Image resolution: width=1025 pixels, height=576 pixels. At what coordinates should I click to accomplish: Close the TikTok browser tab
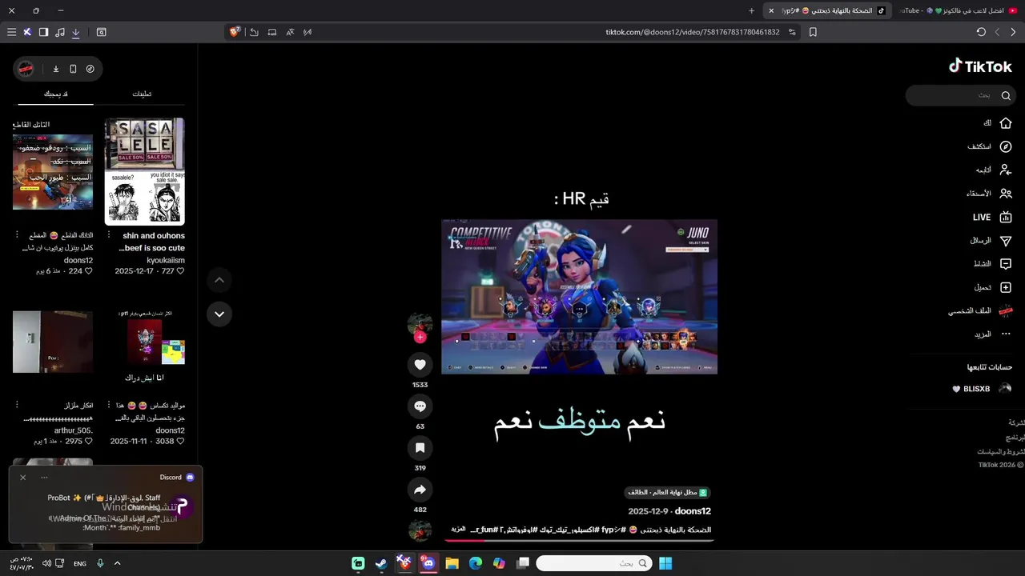[x=771, y=10]
